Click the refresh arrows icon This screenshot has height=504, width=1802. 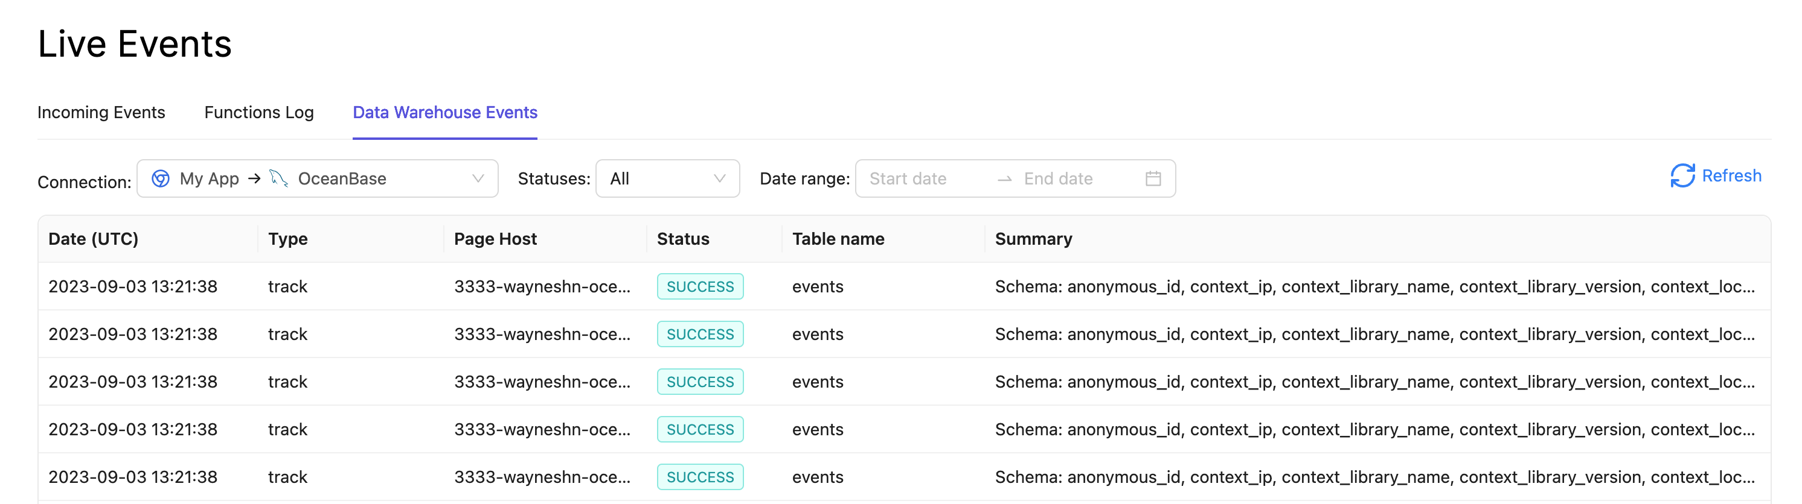point(1682,176)
